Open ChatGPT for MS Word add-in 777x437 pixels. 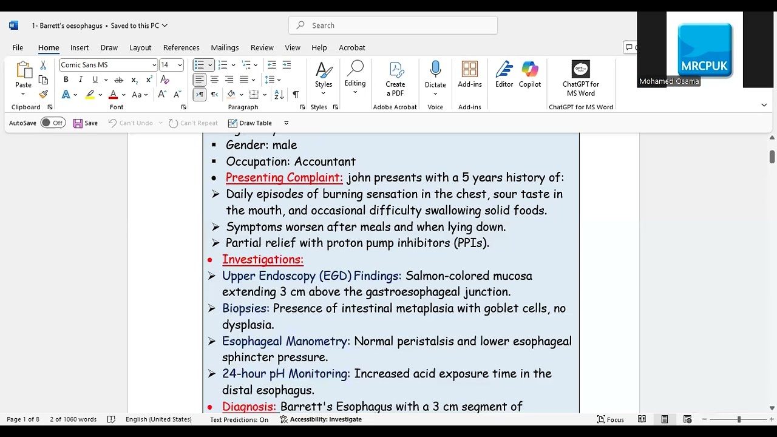pyautogui.click(x=581, y=79)
